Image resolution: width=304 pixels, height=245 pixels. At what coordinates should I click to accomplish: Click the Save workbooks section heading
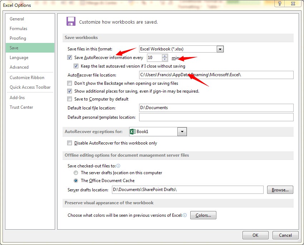pos(81,38)
